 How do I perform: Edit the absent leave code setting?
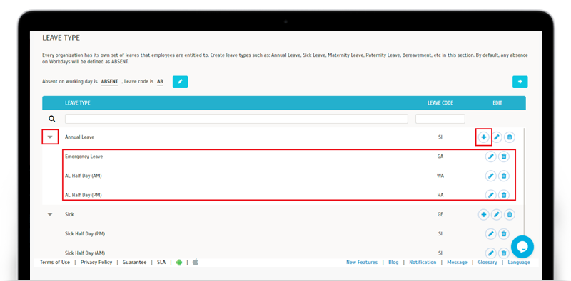[180, 82]
